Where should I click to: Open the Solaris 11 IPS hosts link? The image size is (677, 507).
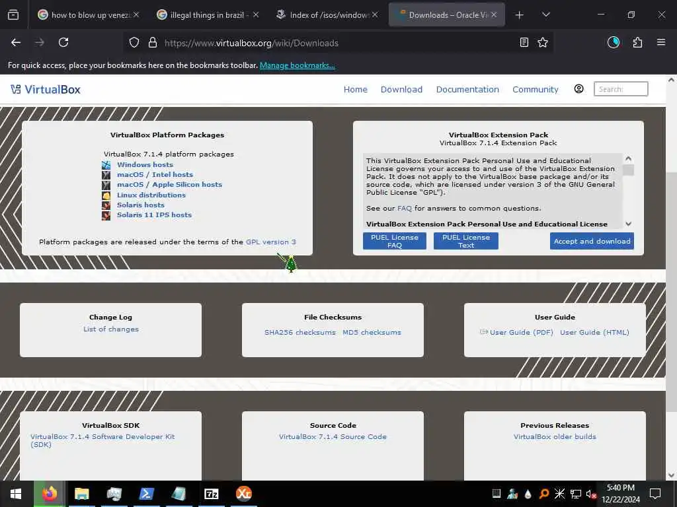(x=154, y=215)
